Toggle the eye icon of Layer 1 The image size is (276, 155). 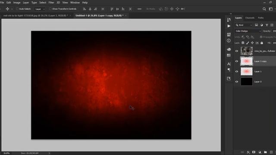pyautogui.click(x=237, y=71)
